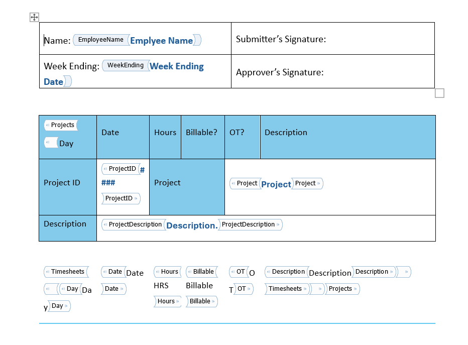Viewport: 468px width, 345px height.
Task: Select the opening Hours tag
Action: (168, 272)
